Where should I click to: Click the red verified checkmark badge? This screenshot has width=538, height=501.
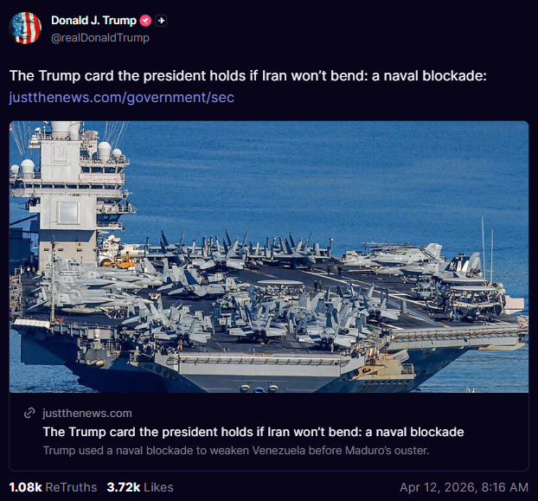pos(147,20)
